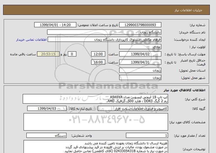The width and height of the screenshot is (216, 153).
Task: Click the empty goods specifications text area
Action: point(96,122)
